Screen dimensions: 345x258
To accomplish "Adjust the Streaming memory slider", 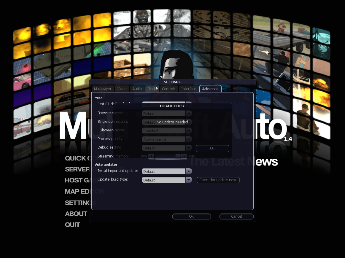I will [178, 156].
